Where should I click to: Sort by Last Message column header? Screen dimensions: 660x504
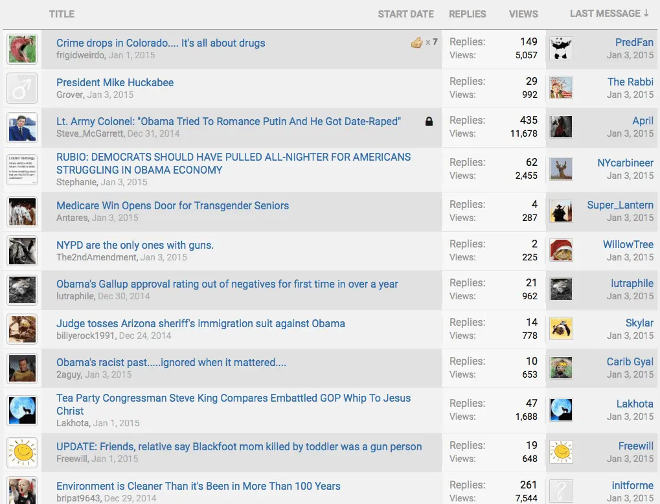pos(609,14)
